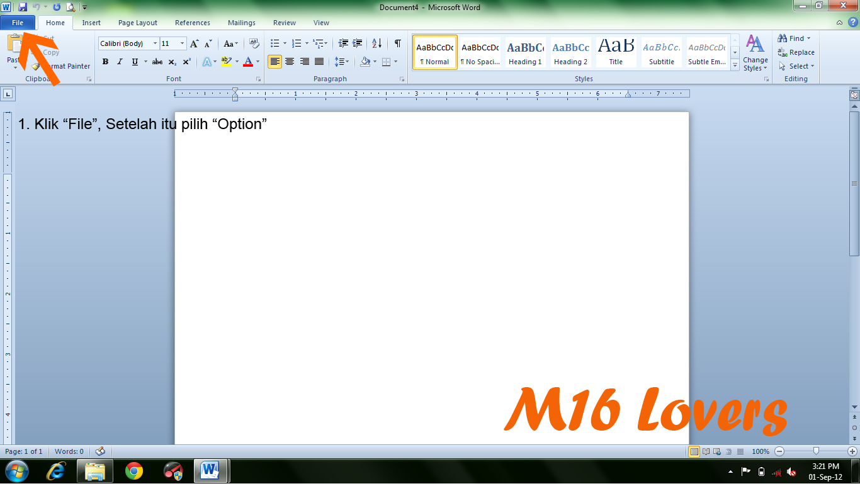Open the Change Styles menu

click(x=755, y=54)
